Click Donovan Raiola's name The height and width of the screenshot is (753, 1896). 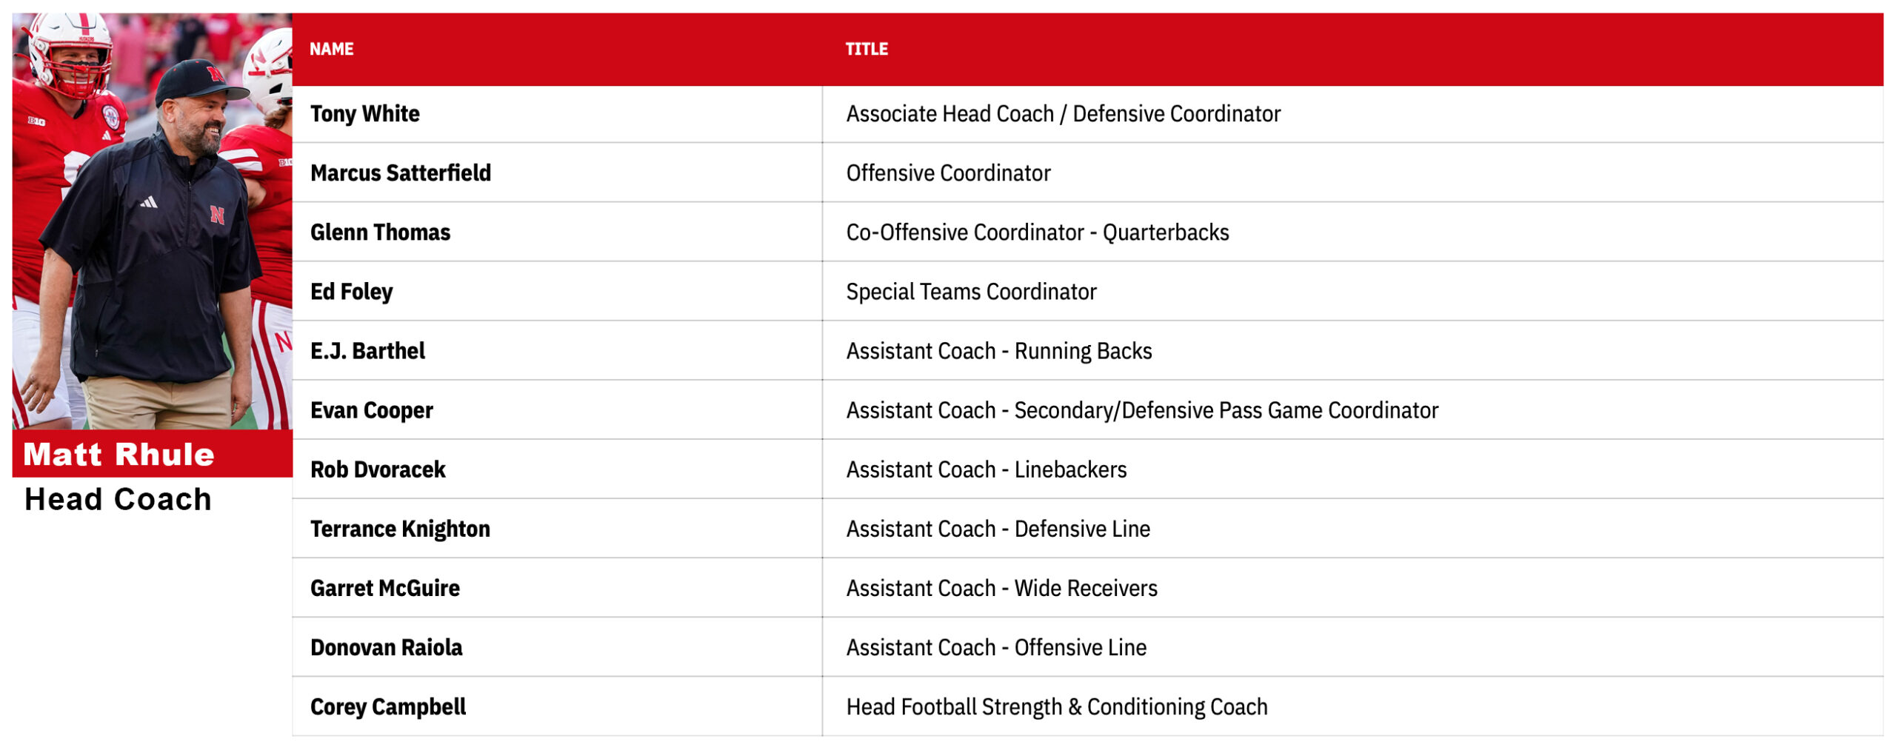click(386, 647)
